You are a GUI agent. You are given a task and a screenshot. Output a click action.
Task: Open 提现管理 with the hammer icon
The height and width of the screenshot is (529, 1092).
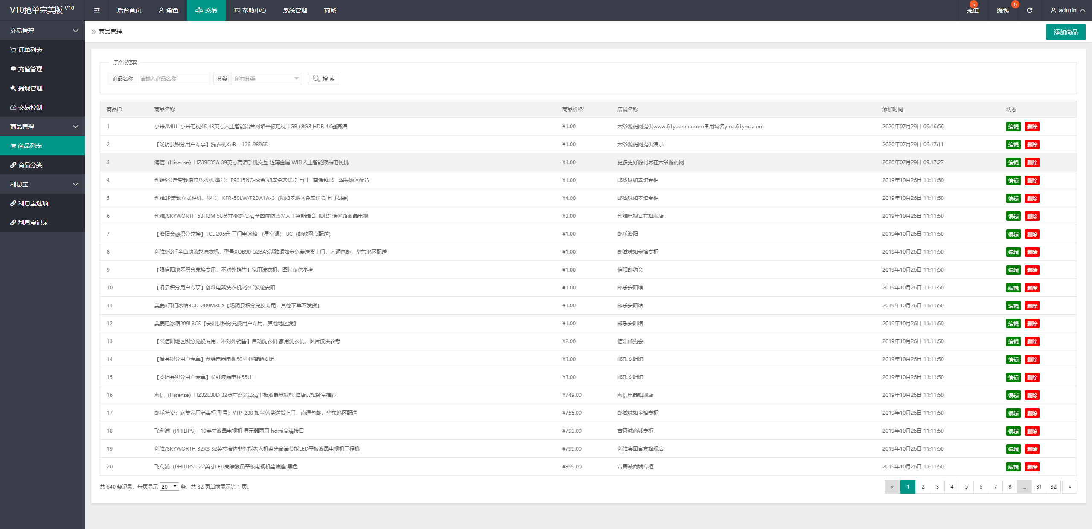[x=26, y=88]
